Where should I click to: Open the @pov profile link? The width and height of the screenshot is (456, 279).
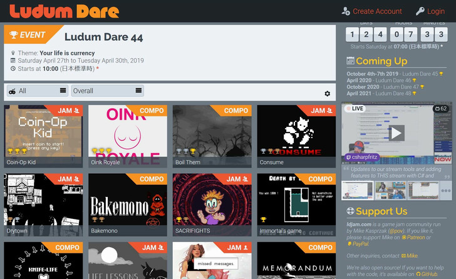(396, 231)
